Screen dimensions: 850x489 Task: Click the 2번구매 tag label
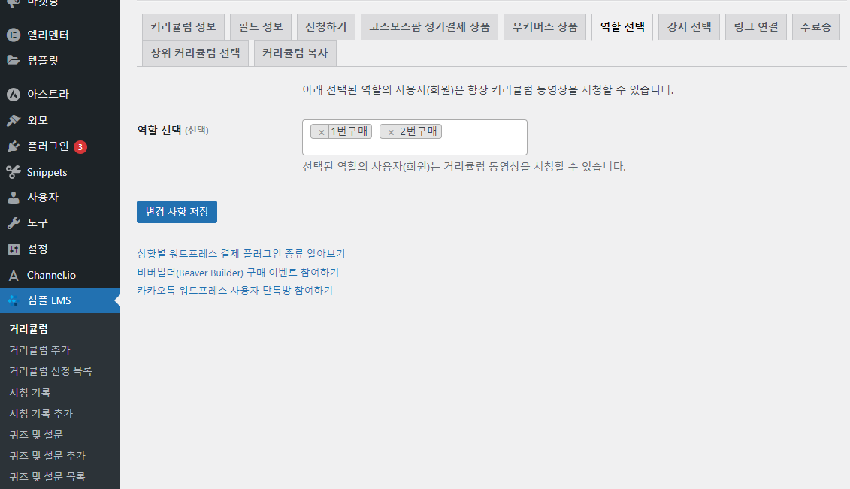(x=419, y=131)
